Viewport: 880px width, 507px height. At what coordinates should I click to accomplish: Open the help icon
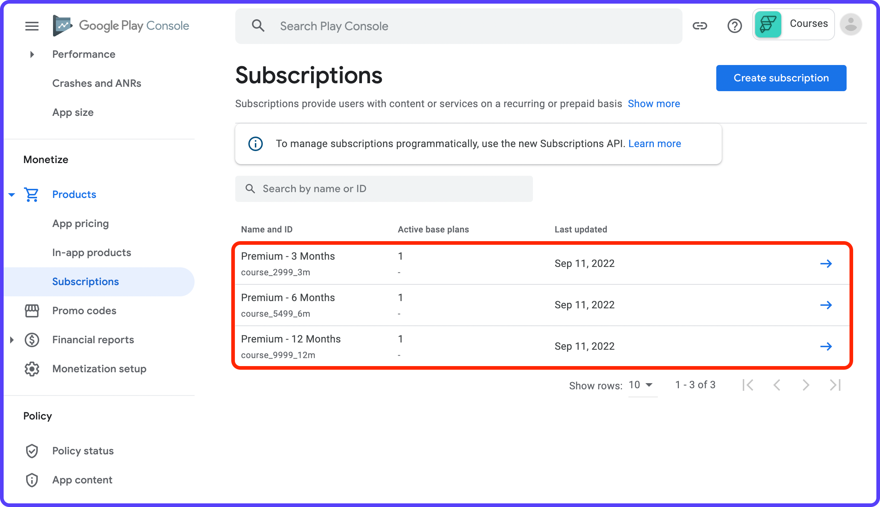click(x=735, y=26)
